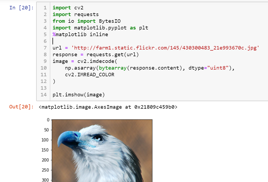268x182 pixels.
Task: Click line number 14 in the gutter
Action: tap(44, 95)
